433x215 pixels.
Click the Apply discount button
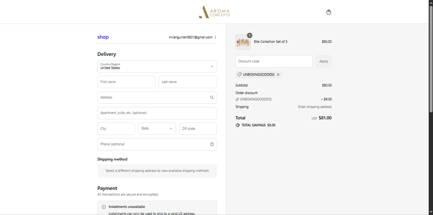point(324,61)
